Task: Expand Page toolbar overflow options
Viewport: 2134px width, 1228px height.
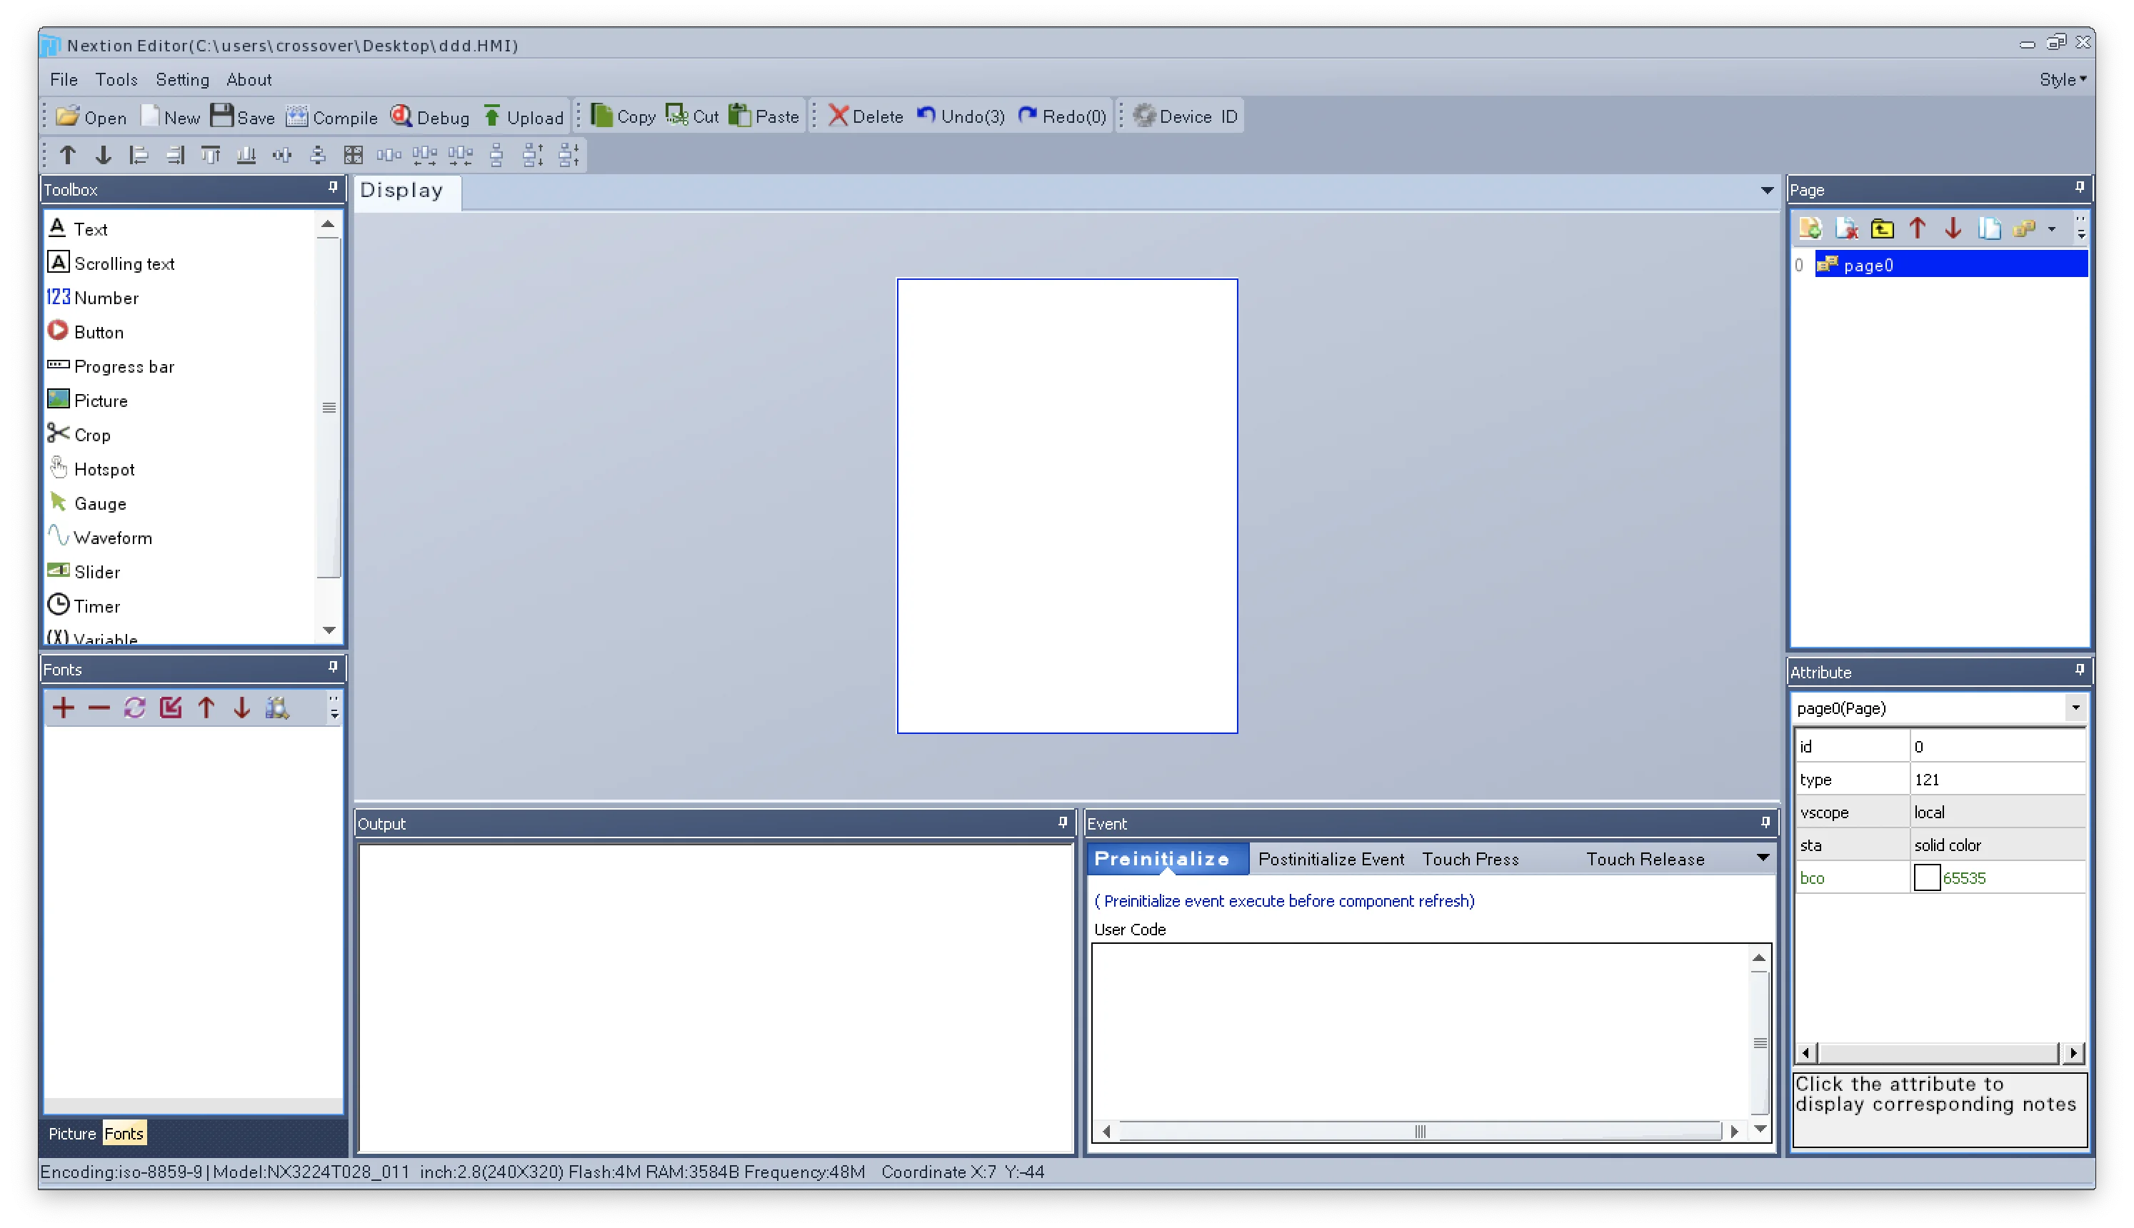Action: coord(2082,228)
